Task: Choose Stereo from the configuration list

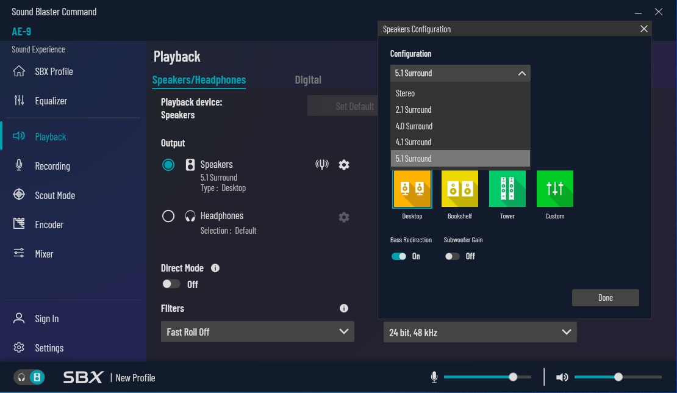Action: tap(406, 93)
